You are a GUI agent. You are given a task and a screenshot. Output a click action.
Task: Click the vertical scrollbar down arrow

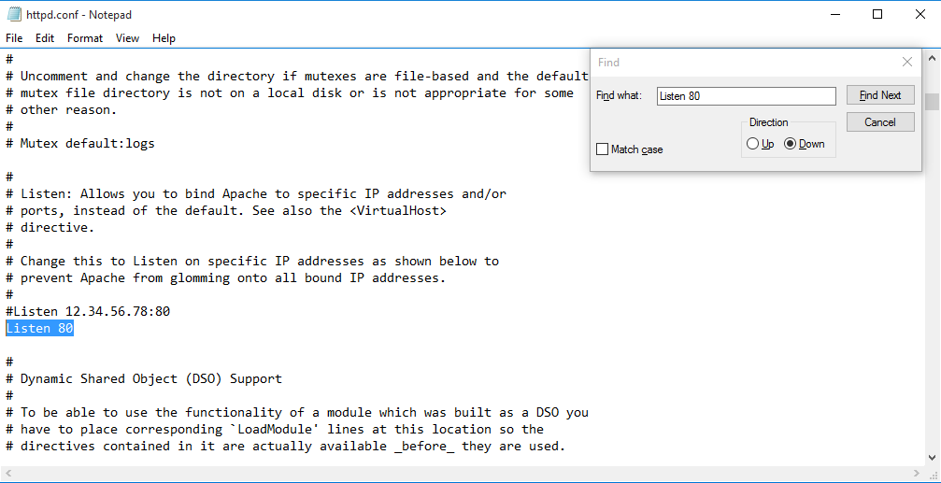click(x=932, y=457)
